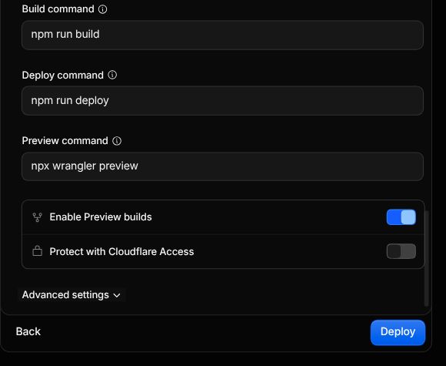Turn off the Enable Preview builds switch
The width and height of the screenshot is (446, 366).
401,217
